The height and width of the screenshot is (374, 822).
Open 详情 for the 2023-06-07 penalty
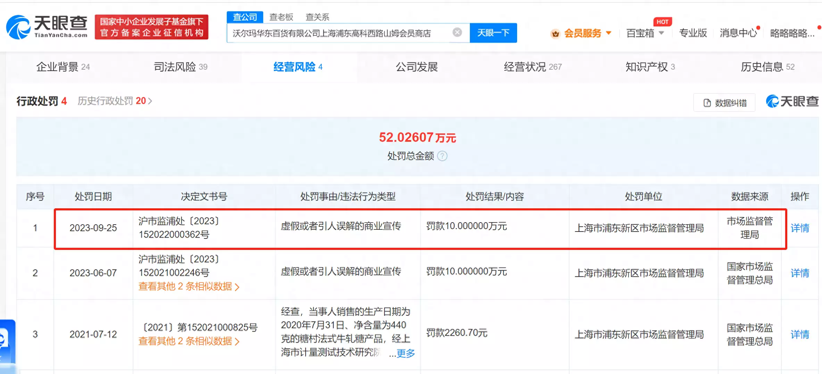800,273
